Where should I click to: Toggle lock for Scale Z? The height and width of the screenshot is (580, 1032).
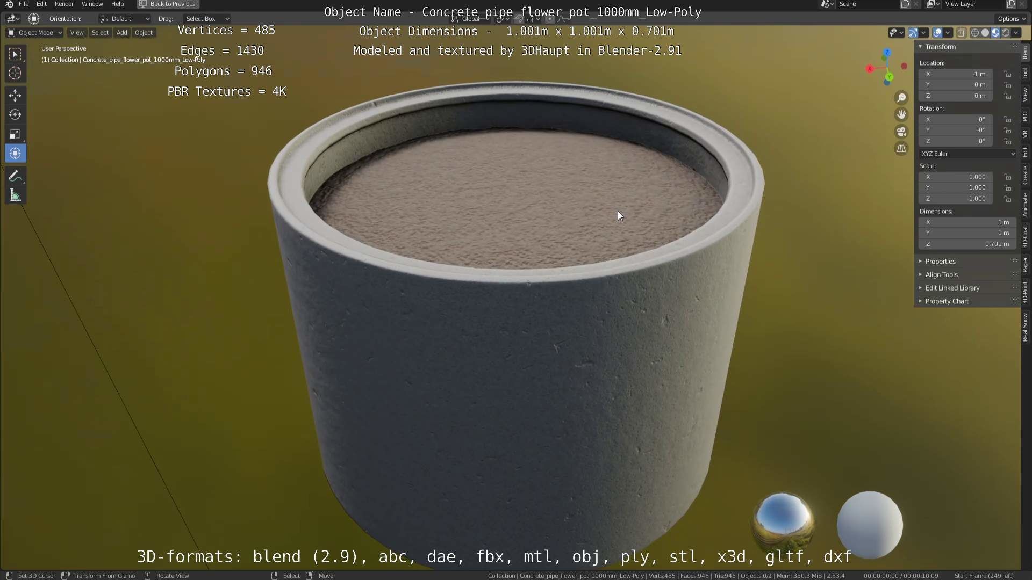(x=1007, y=199)
